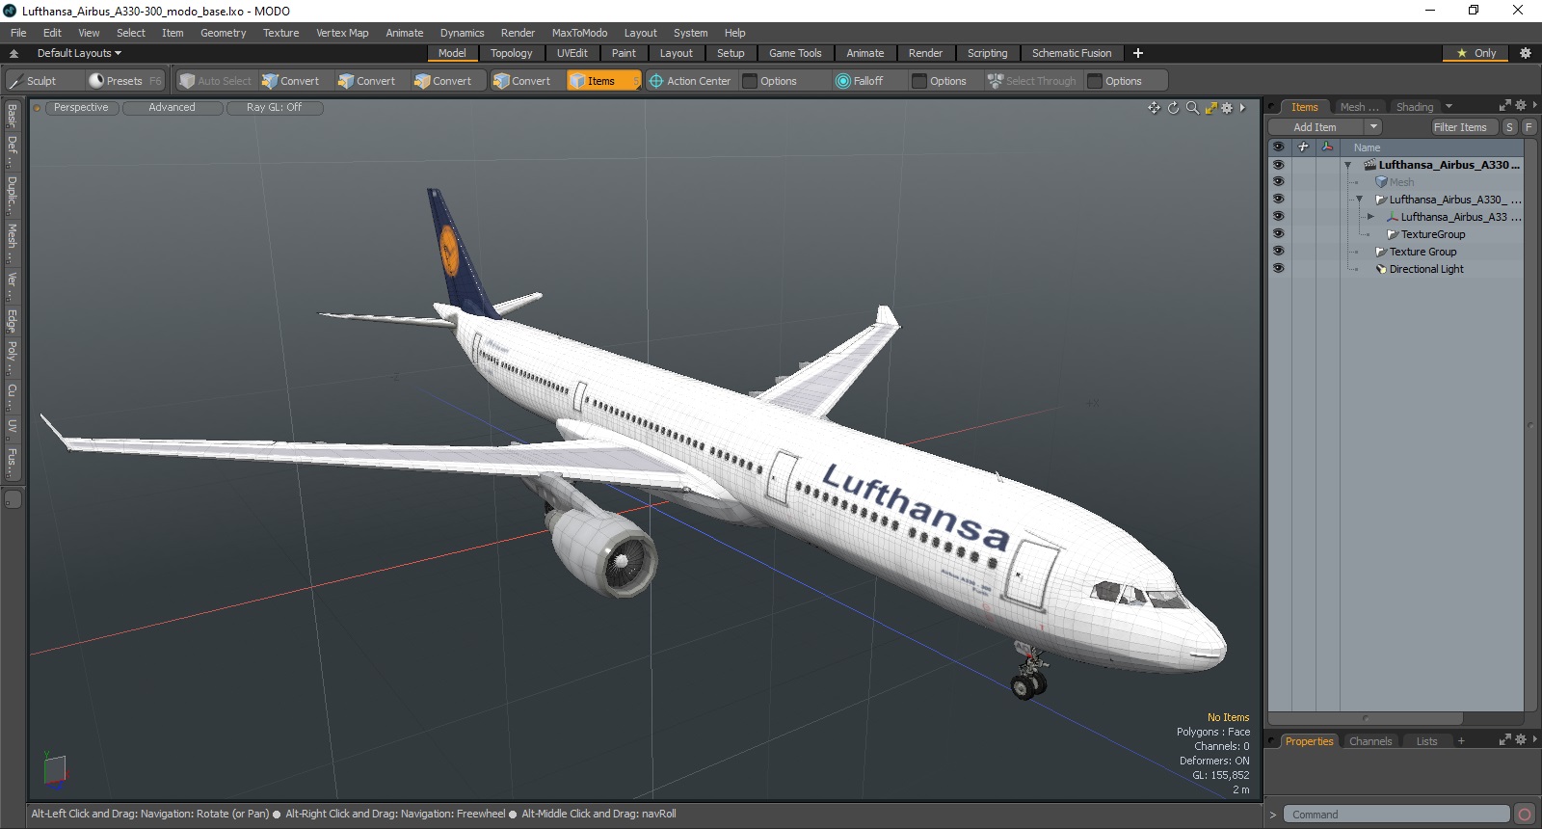Switch to the Schematic Fusion tab
Viewport: 1542px width, 829px height.
pos(1072,53)
